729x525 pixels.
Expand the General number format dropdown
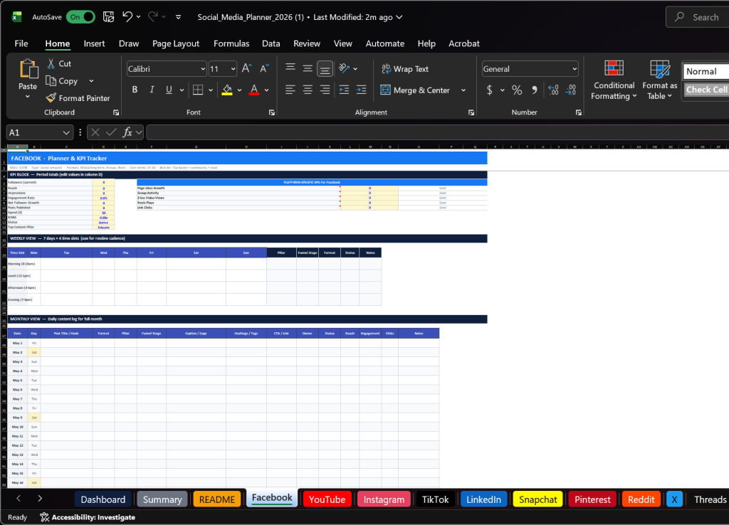(574, 69)
